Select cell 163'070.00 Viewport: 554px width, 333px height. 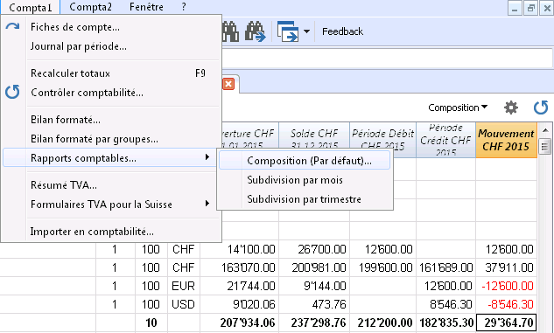(x=240, y=267)
